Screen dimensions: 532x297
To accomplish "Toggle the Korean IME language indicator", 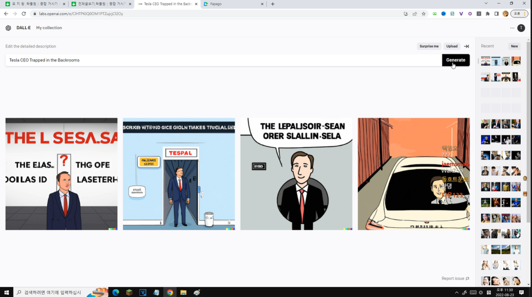I will click(489, 292).
